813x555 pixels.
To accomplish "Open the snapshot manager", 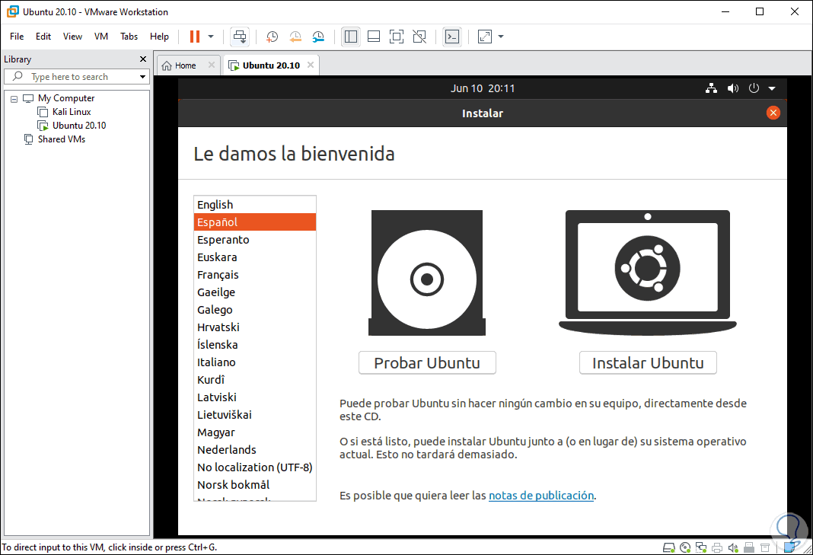I will point(318,37).
